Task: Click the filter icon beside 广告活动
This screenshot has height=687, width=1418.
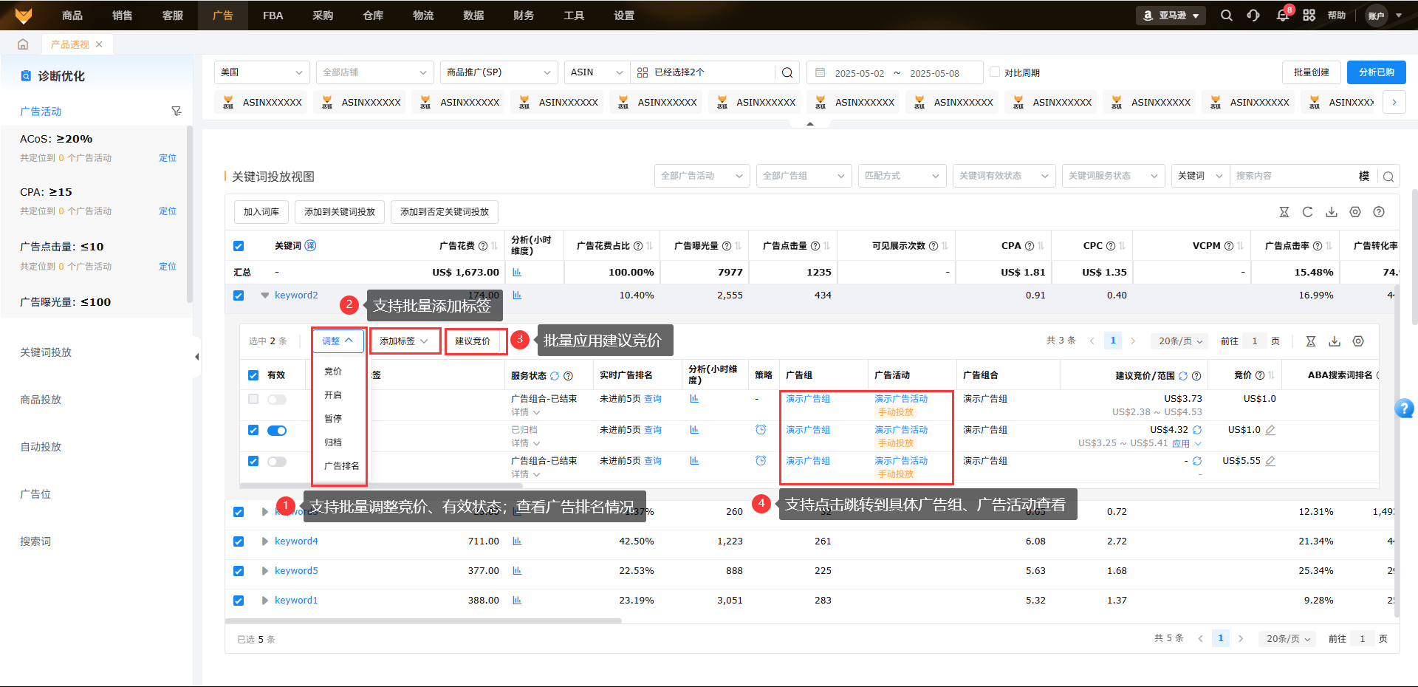Action: (x=176, y=112)
